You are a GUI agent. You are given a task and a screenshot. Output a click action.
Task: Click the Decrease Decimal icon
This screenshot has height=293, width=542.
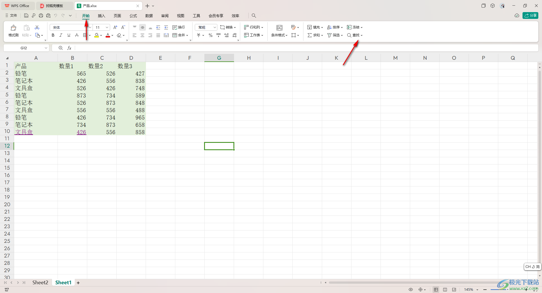click(x=235, y=35)
